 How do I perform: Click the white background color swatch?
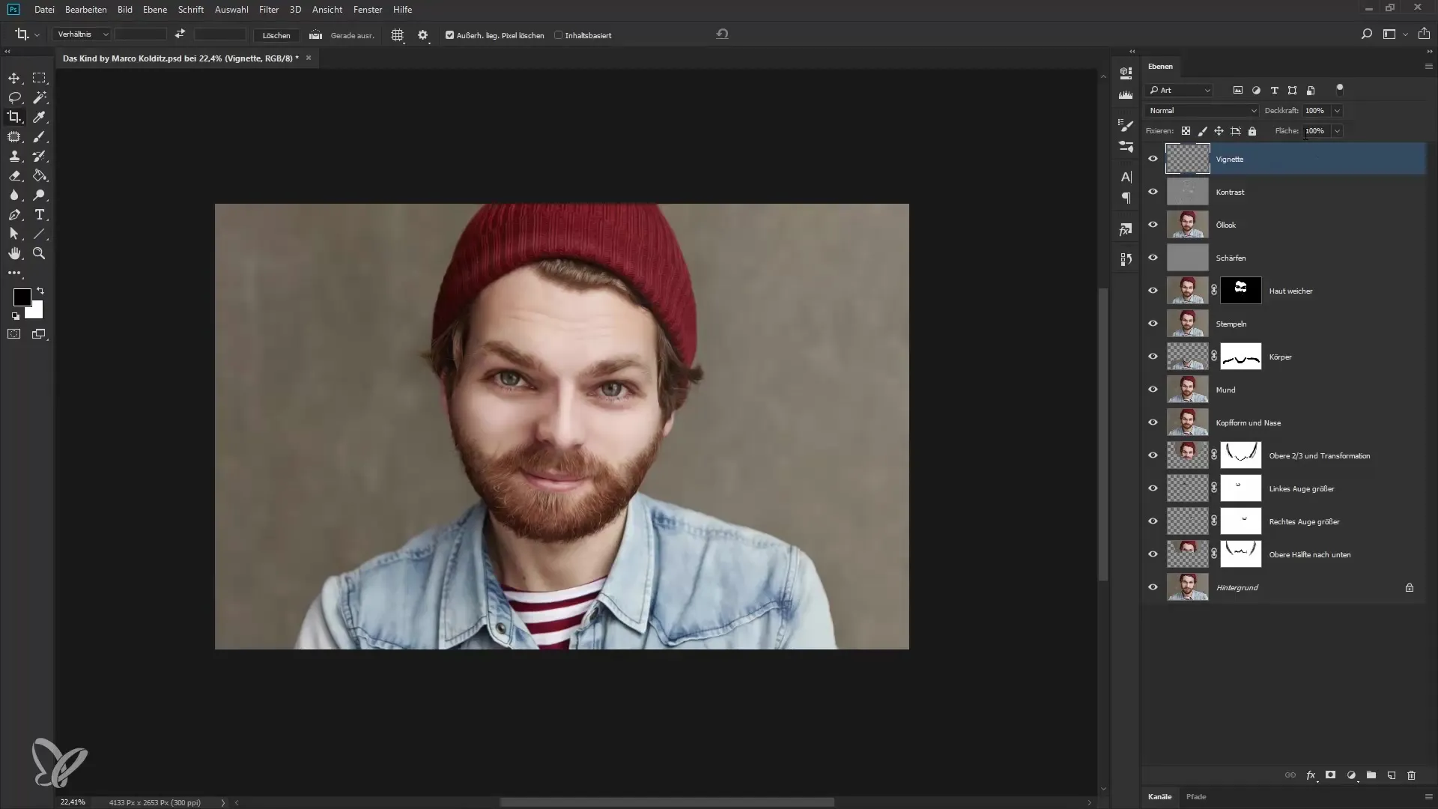[x=37, y=312]
